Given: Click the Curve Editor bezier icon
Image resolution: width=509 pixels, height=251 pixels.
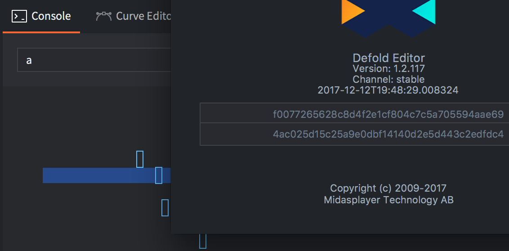Looking at the screenshot, I should [104, 16].
